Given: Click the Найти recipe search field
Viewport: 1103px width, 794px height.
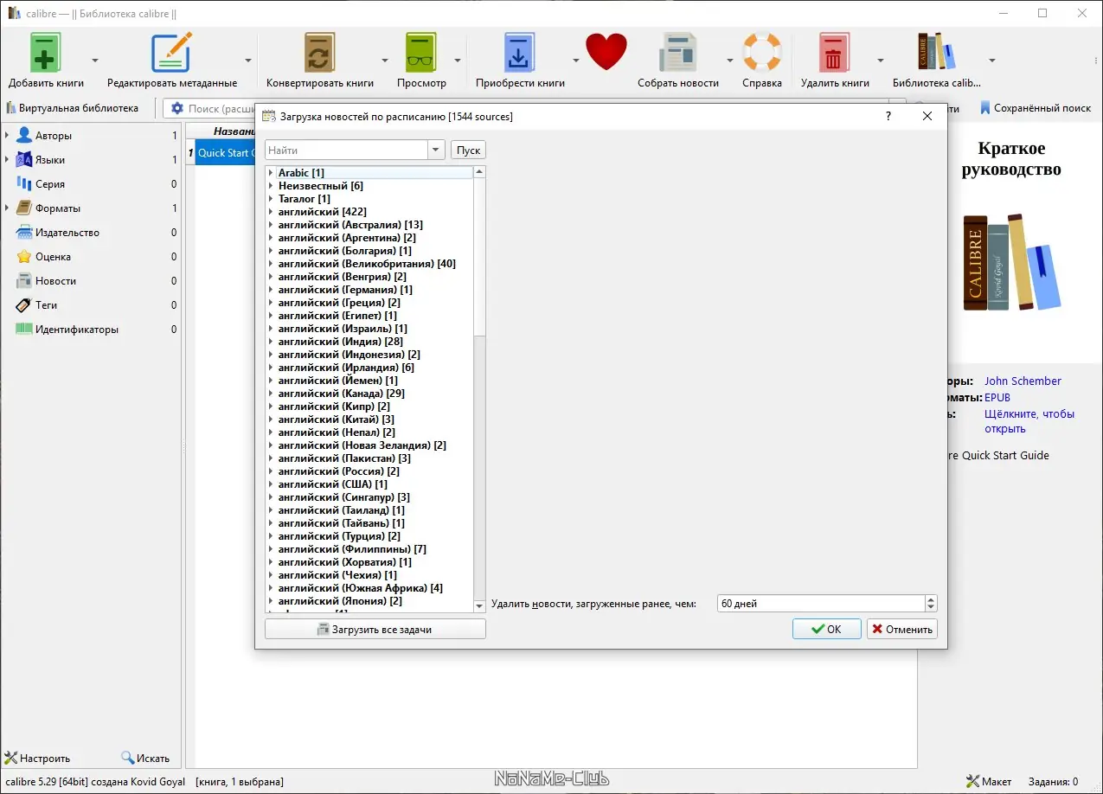Looking at the screenshot, I should pyautogui.click(x=347, y=150).
